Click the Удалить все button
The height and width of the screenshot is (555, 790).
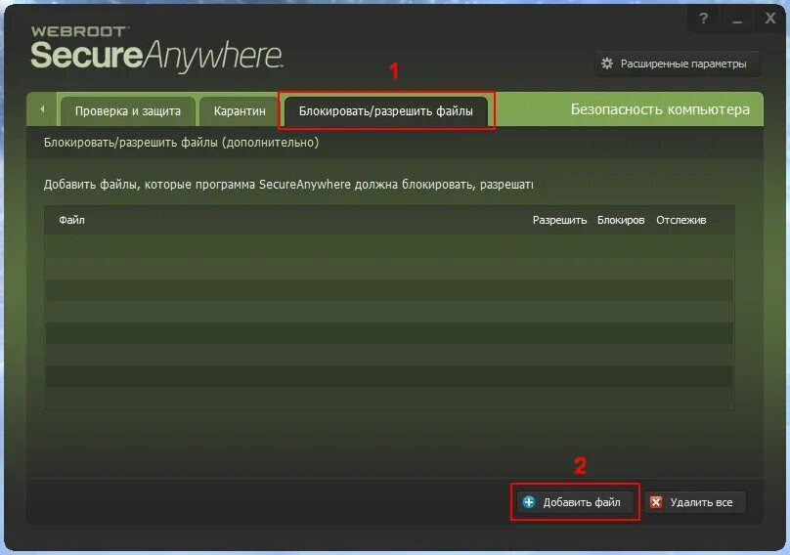pyautogui.click(x=694, y=501)
